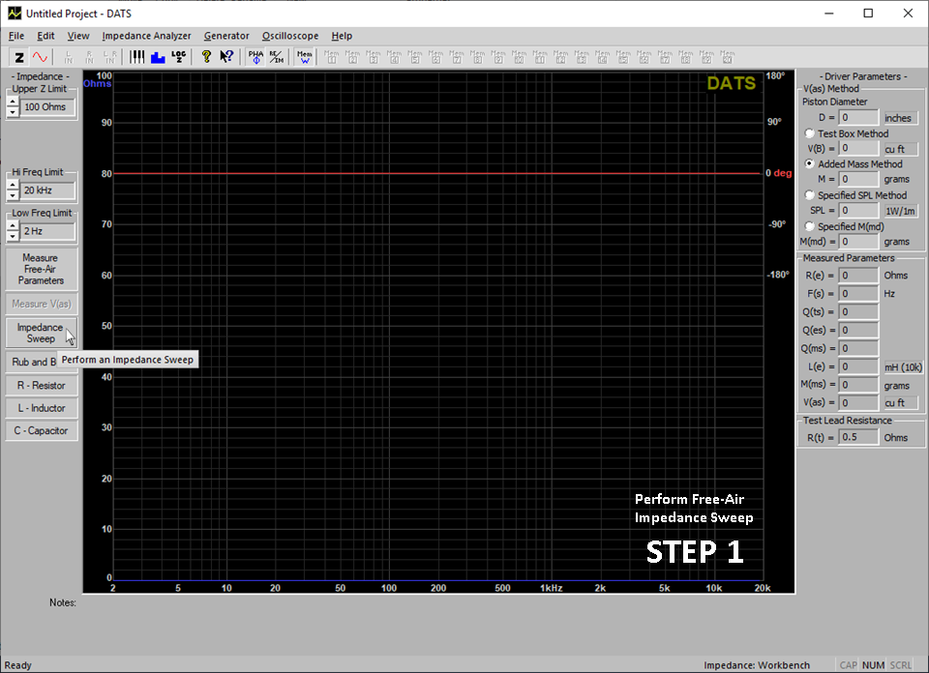Click the Mem W working memory icon

(x=305, y=57)
